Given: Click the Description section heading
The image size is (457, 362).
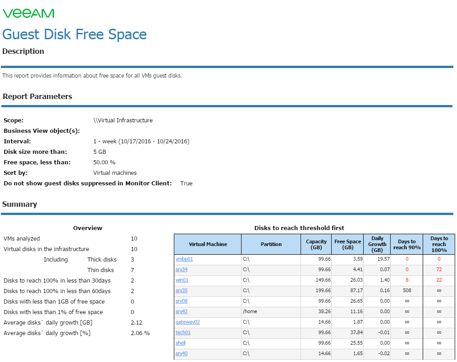Looking at the screenshot, I should click(23, 51).
